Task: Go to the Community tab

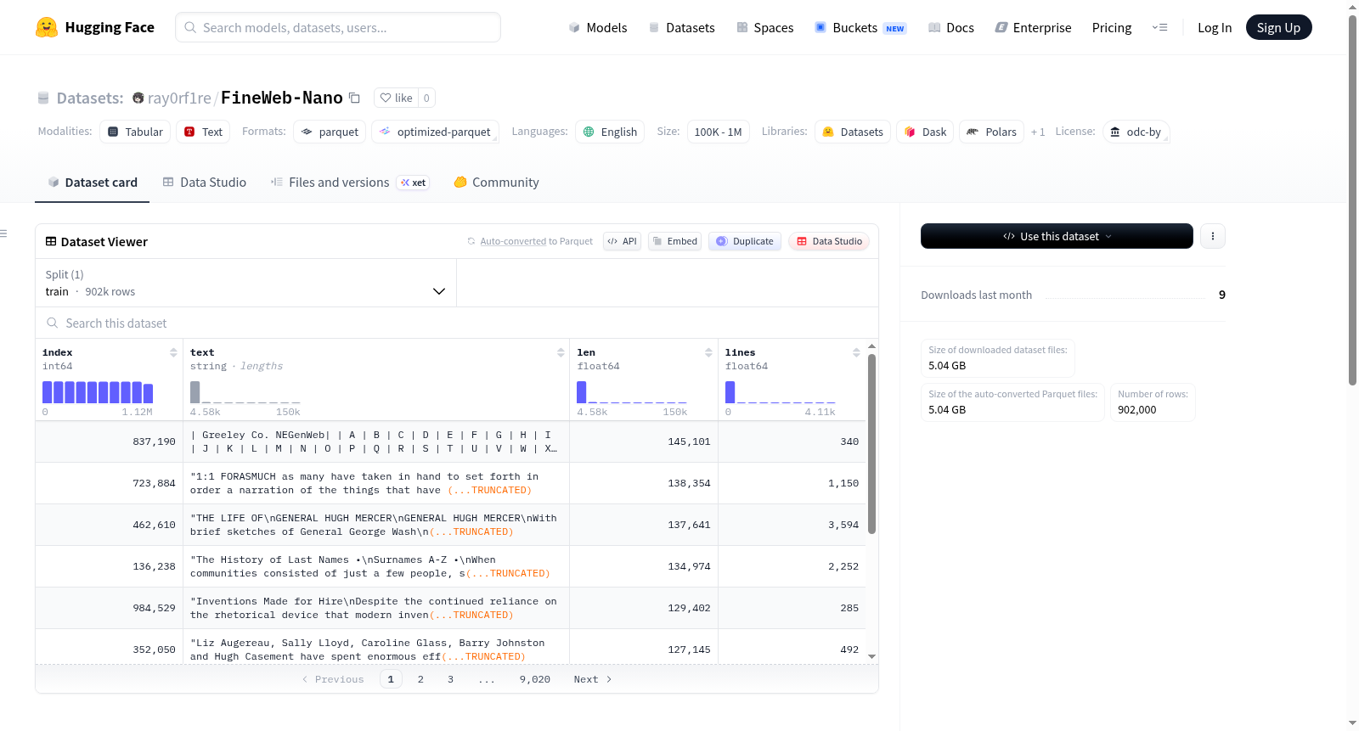Action: click(x=496, y=182)
